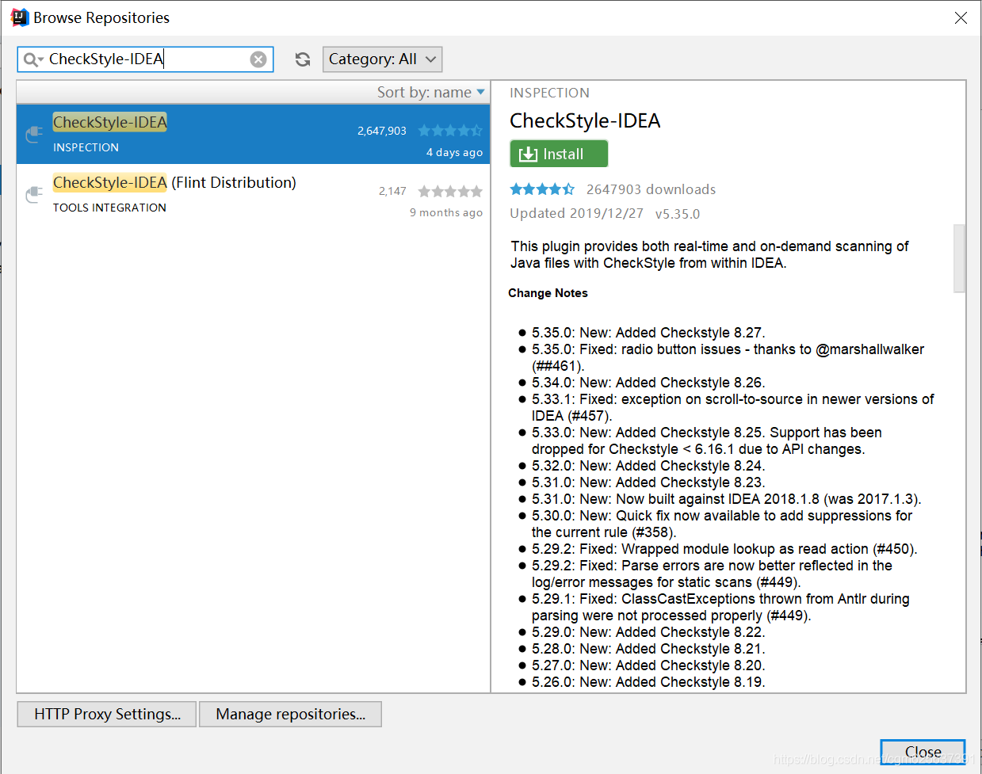
Task: Select the CheckStyle-IDEA inspection plugin row
Action: pyautogui.click(x=253, y=134)
